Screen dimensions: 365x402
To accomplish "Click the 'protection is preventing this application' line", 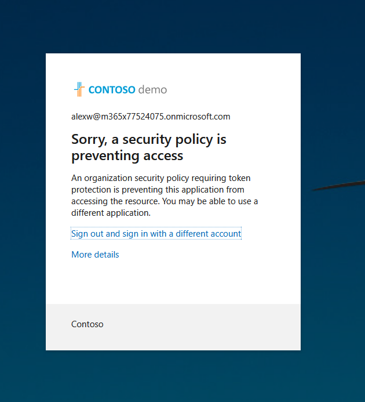I will tap(158, 190).
